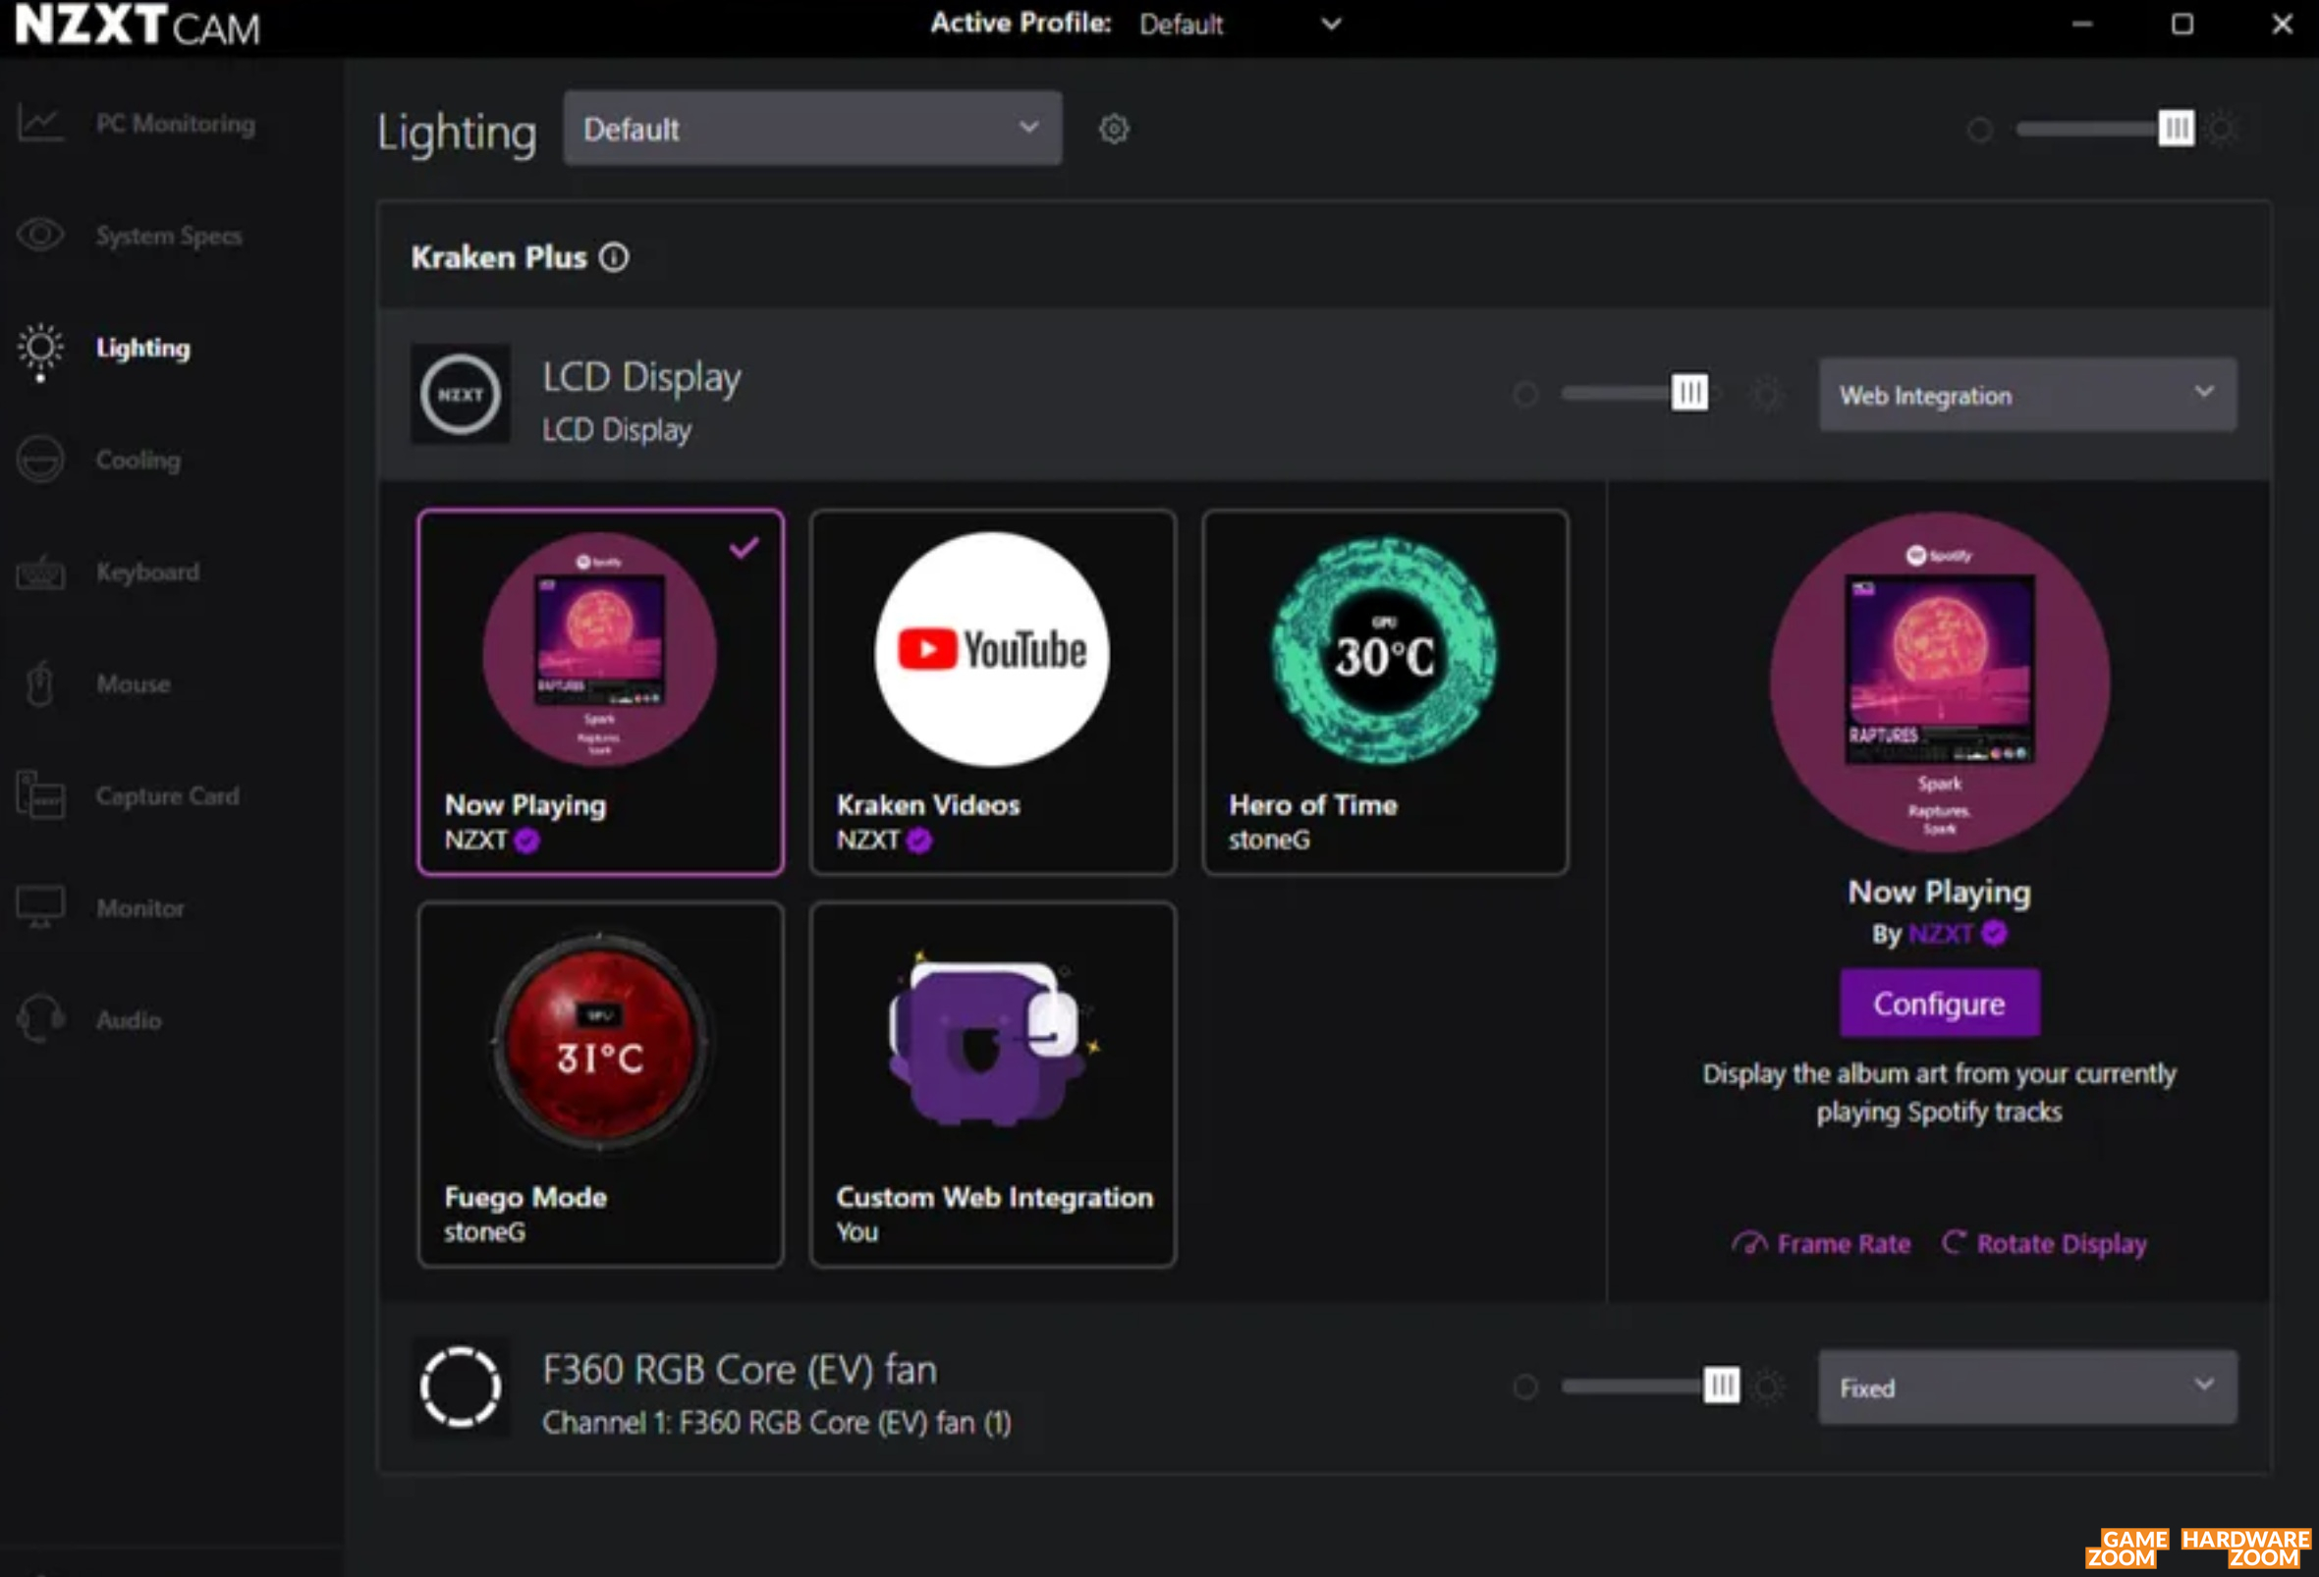The height and width of the screenshot is (1577, 2319).
Task: Open the Lighting profile Default dropdown
Action: point(812,129)
